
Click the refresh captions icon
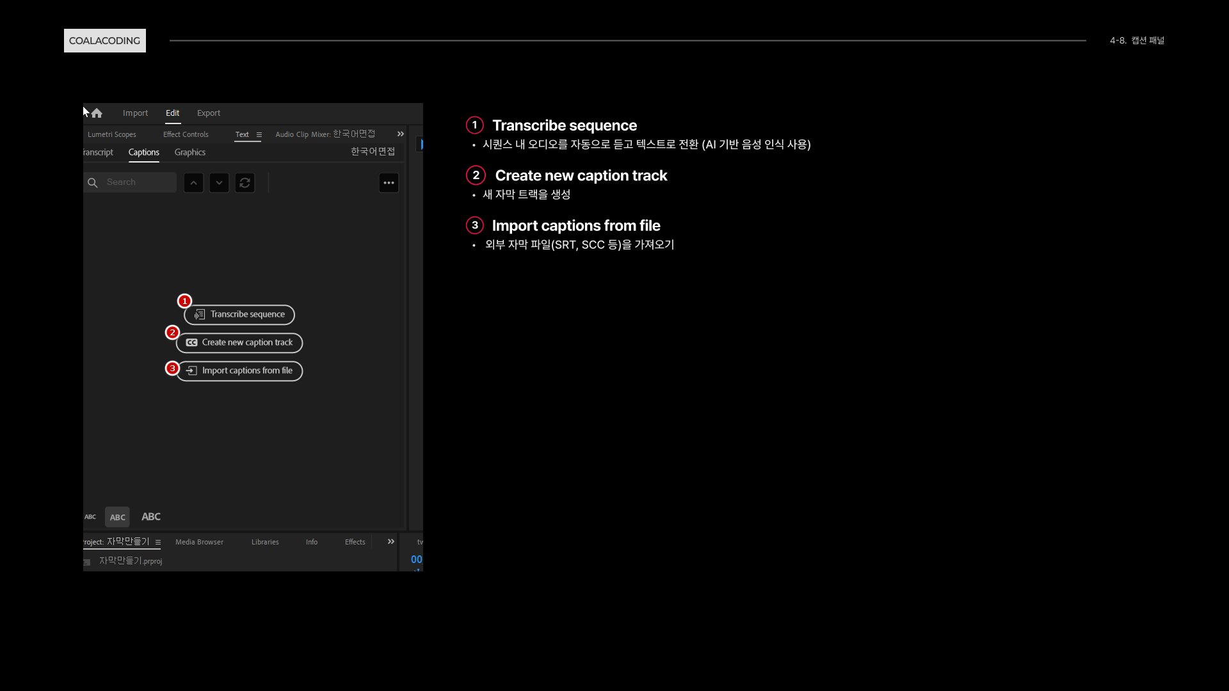[x=245, y=183]
